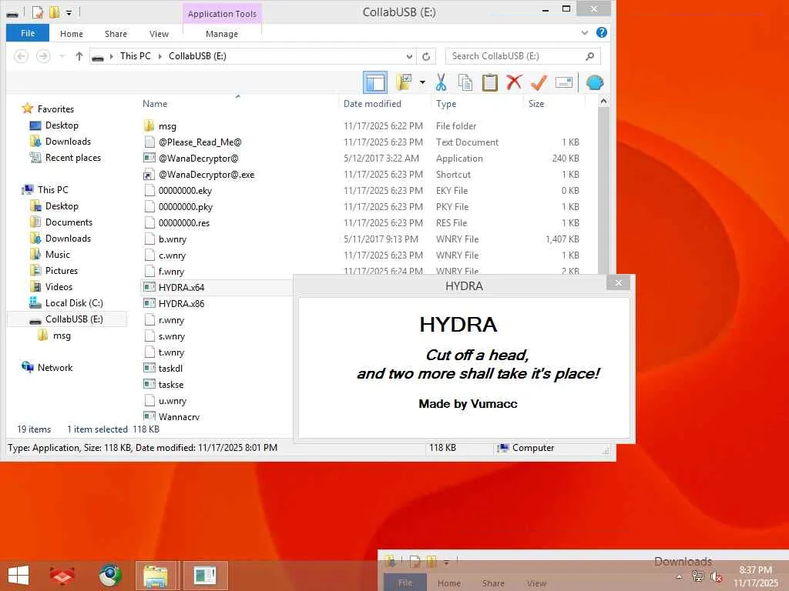Image resolution: width=789 pixels, height=591 pixels.
Task: Click the Search CollabUSB (E:) field
Action: point(523,56)
